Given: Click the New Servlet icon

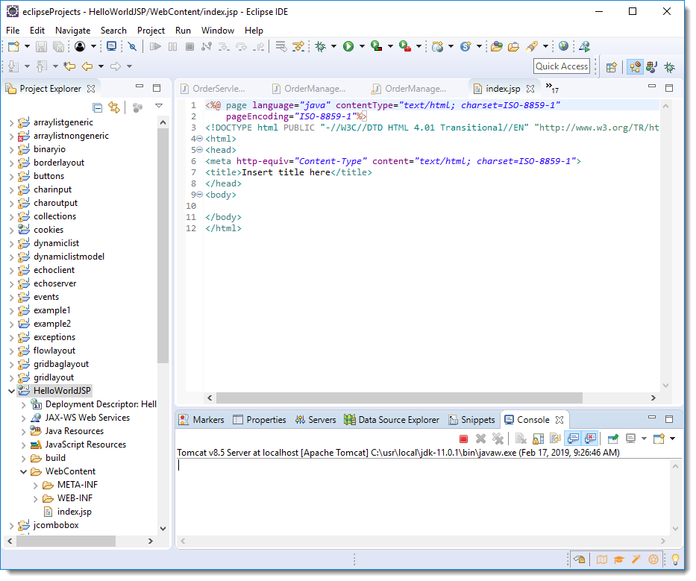Looking at the screenshot, I should coord(465,46).
